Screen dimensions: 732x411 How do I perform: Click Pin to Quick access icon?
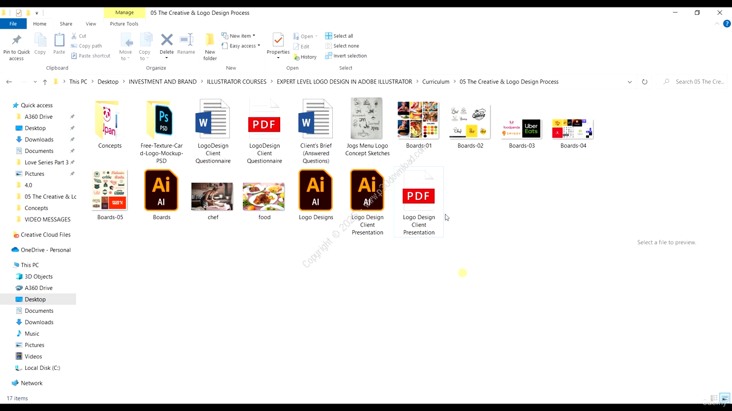(17, 46)
